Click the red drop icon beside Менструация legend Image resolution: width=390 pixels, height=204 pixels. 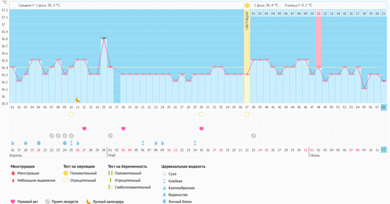click(13, 173)
